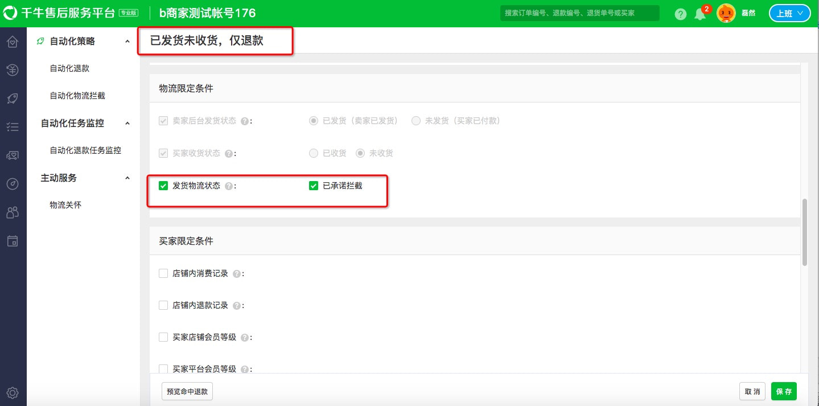Image resolution: width=819 pixels, height=406 pixels.
Task: Open the help question mark in header
Action: (681, 14)
